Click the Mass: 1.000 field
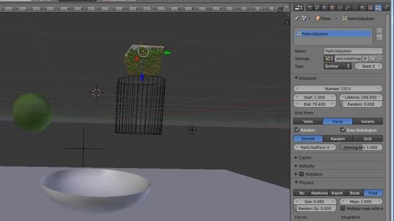This screenshot has width=394, height=221. (x=361, y=201)
